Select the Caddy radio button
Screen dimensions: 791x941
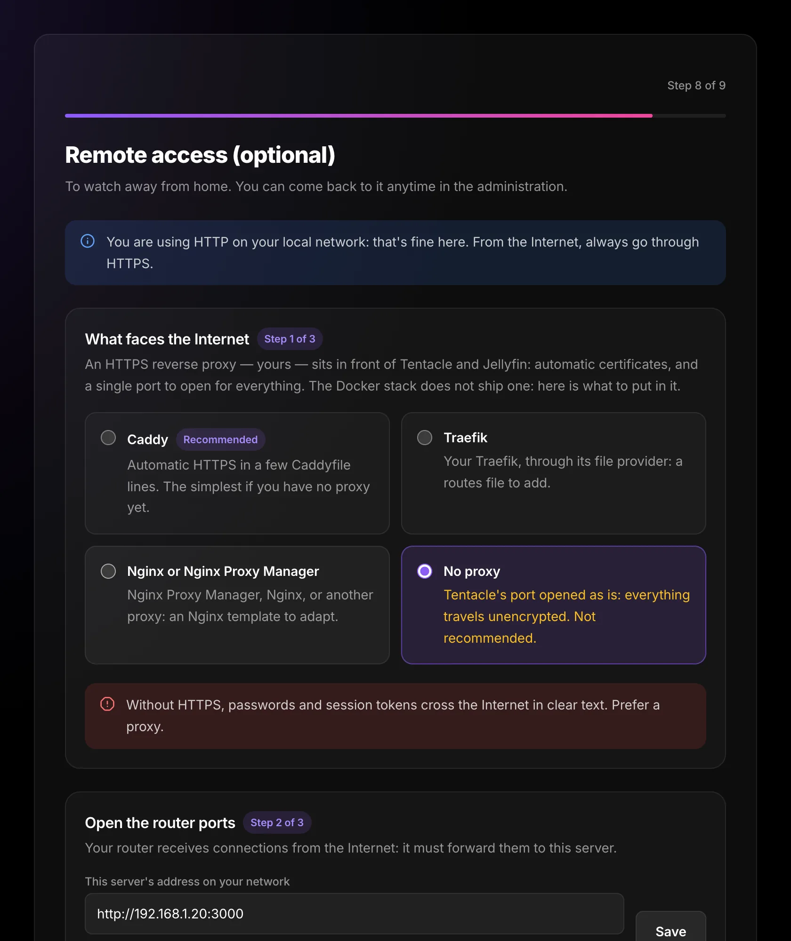click(108, 438)
